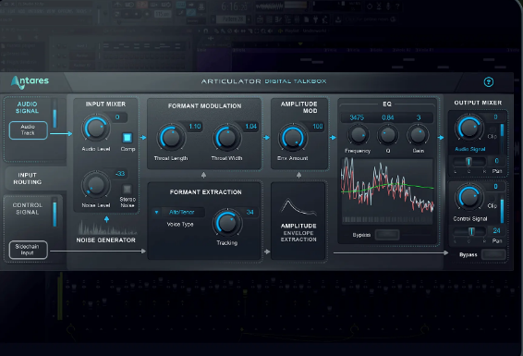This screenshot has width=523, height=356.
Task: Click the Env Amount knob
Action: pos(292,138)
